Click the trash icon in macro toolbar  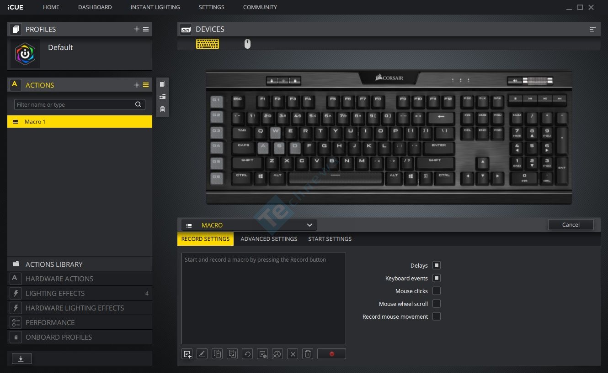click(308, 354)
